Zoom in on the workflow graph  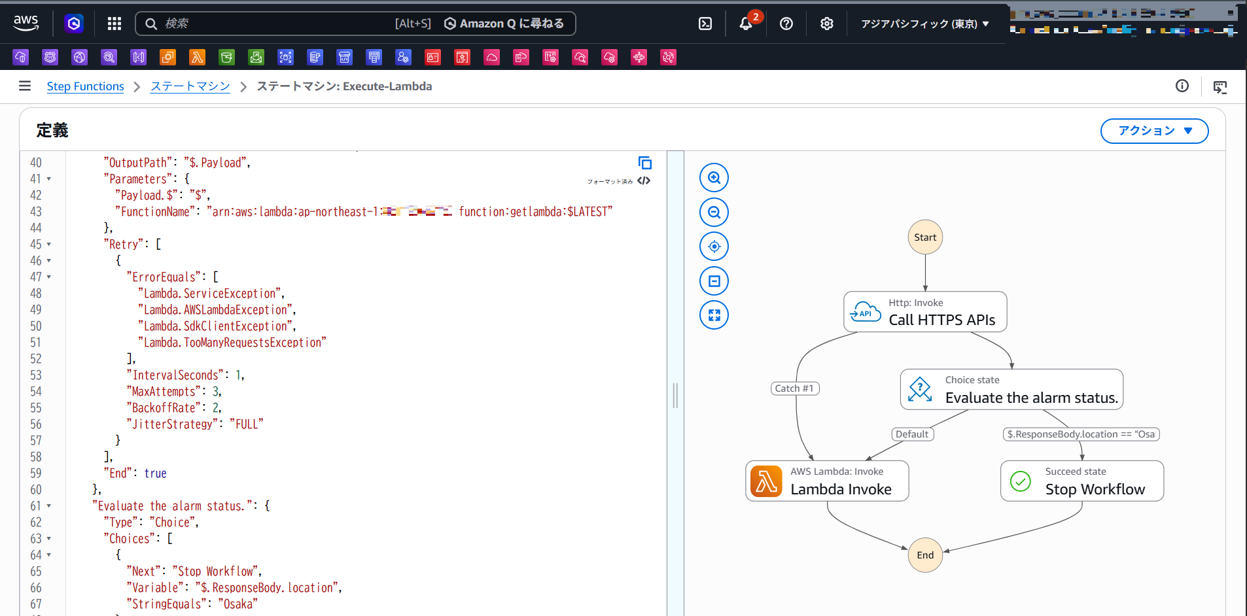tap(714, 178)
